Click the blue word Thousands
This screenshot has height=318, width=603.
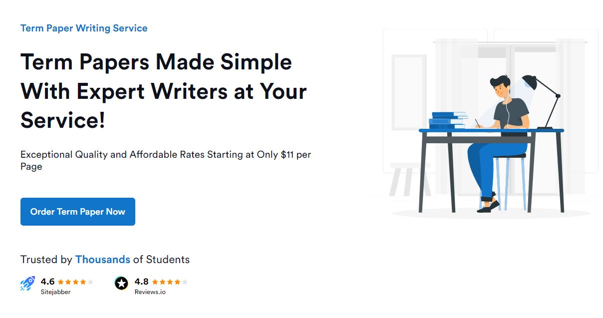tap(102, 260)
